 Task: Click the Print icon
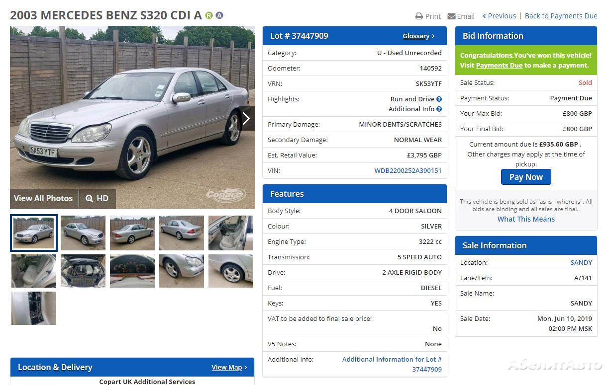coord(419,16)
